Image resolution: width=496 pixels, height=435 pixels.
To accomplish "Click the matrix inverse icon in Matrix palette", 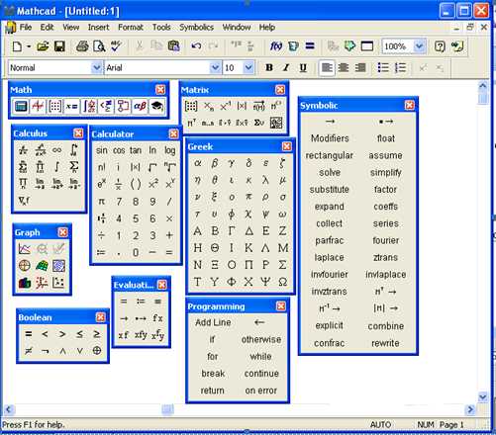I will pyautogui.click(x=225, y=106).
